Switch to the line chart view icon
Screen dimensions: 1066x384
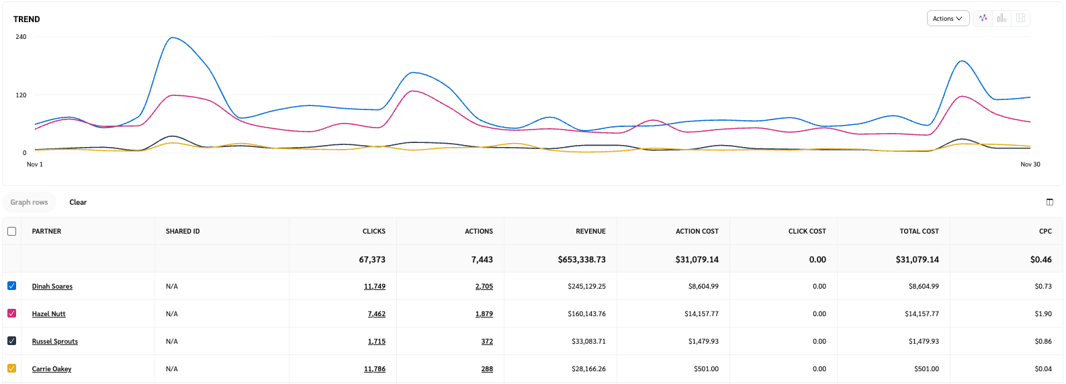point(983,18)
